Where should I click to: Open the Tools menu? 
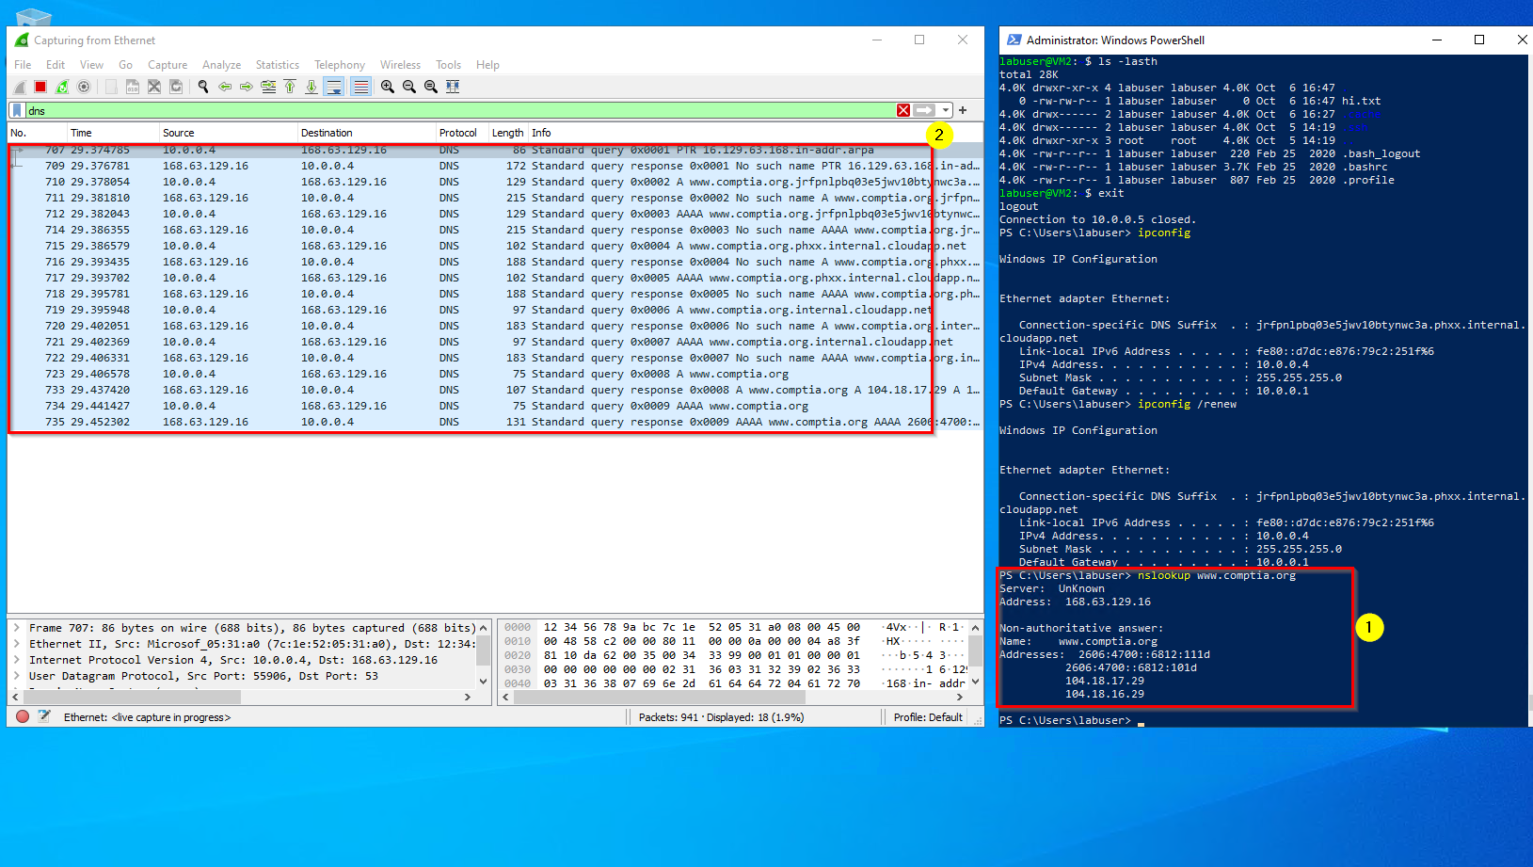[x=448, y=65]
